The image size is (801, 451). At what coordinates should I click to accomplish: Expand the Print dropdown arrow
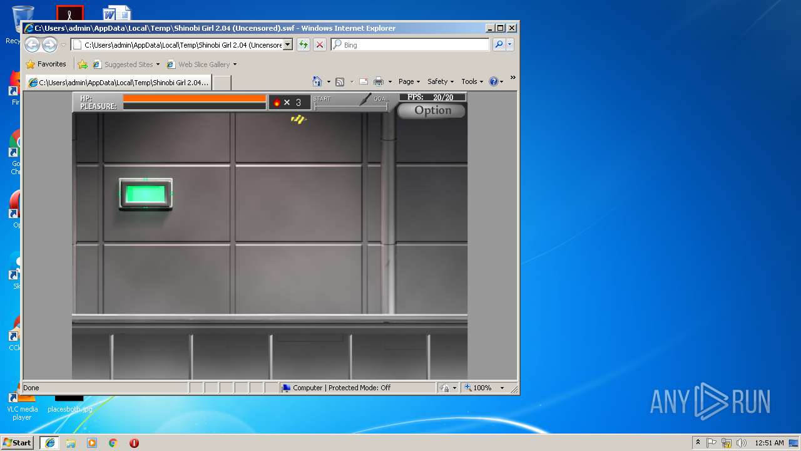pos(390,81)
